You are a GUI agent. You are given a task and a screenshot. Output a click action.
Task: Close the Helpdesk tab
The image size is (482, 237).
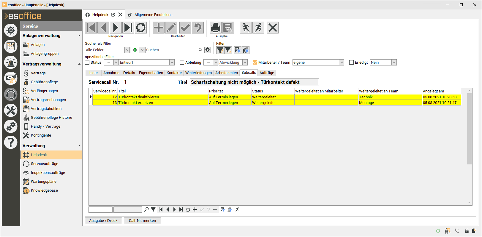120,15
